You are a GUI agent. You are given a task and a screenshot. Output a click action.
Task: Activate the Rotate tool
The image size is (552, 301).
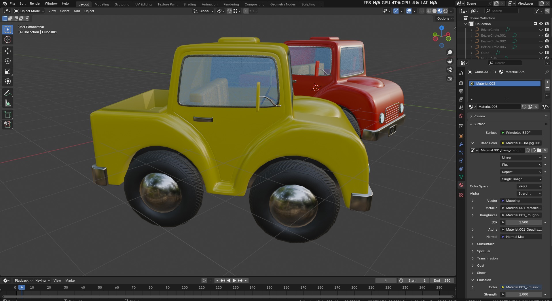pos(8,61)
